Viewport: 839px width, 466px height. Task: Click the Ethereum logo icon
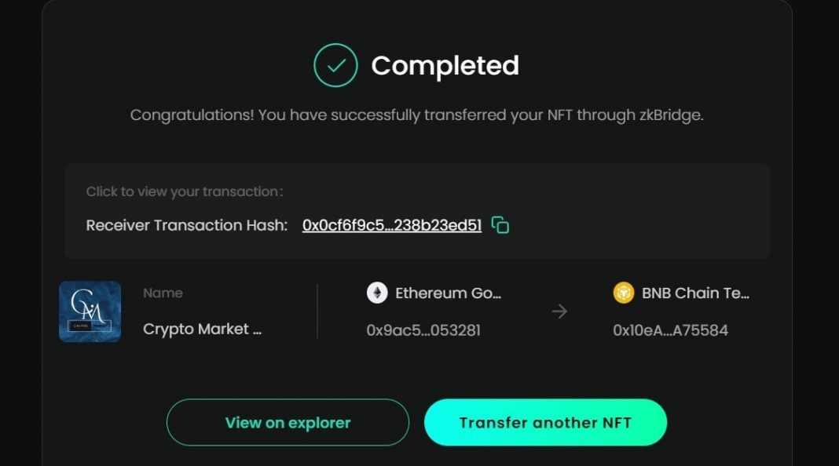click(377, 293)
